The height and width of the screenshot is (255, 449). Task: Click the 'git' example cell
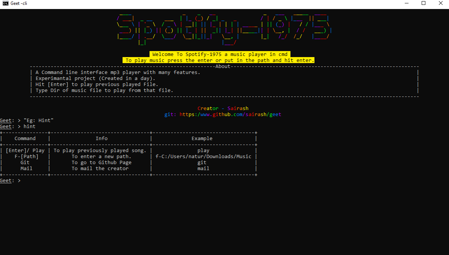coord(202,163)
